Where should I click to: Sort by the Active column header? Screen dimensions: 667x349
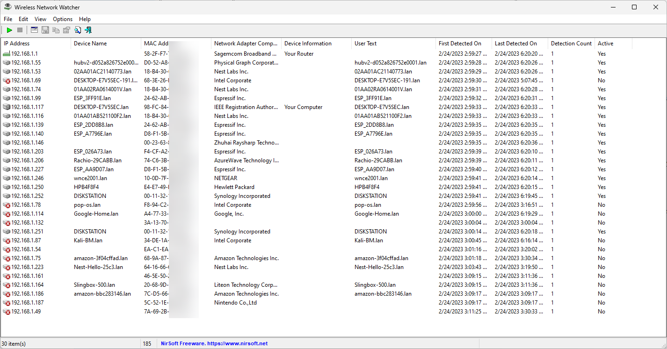[605, 44]
